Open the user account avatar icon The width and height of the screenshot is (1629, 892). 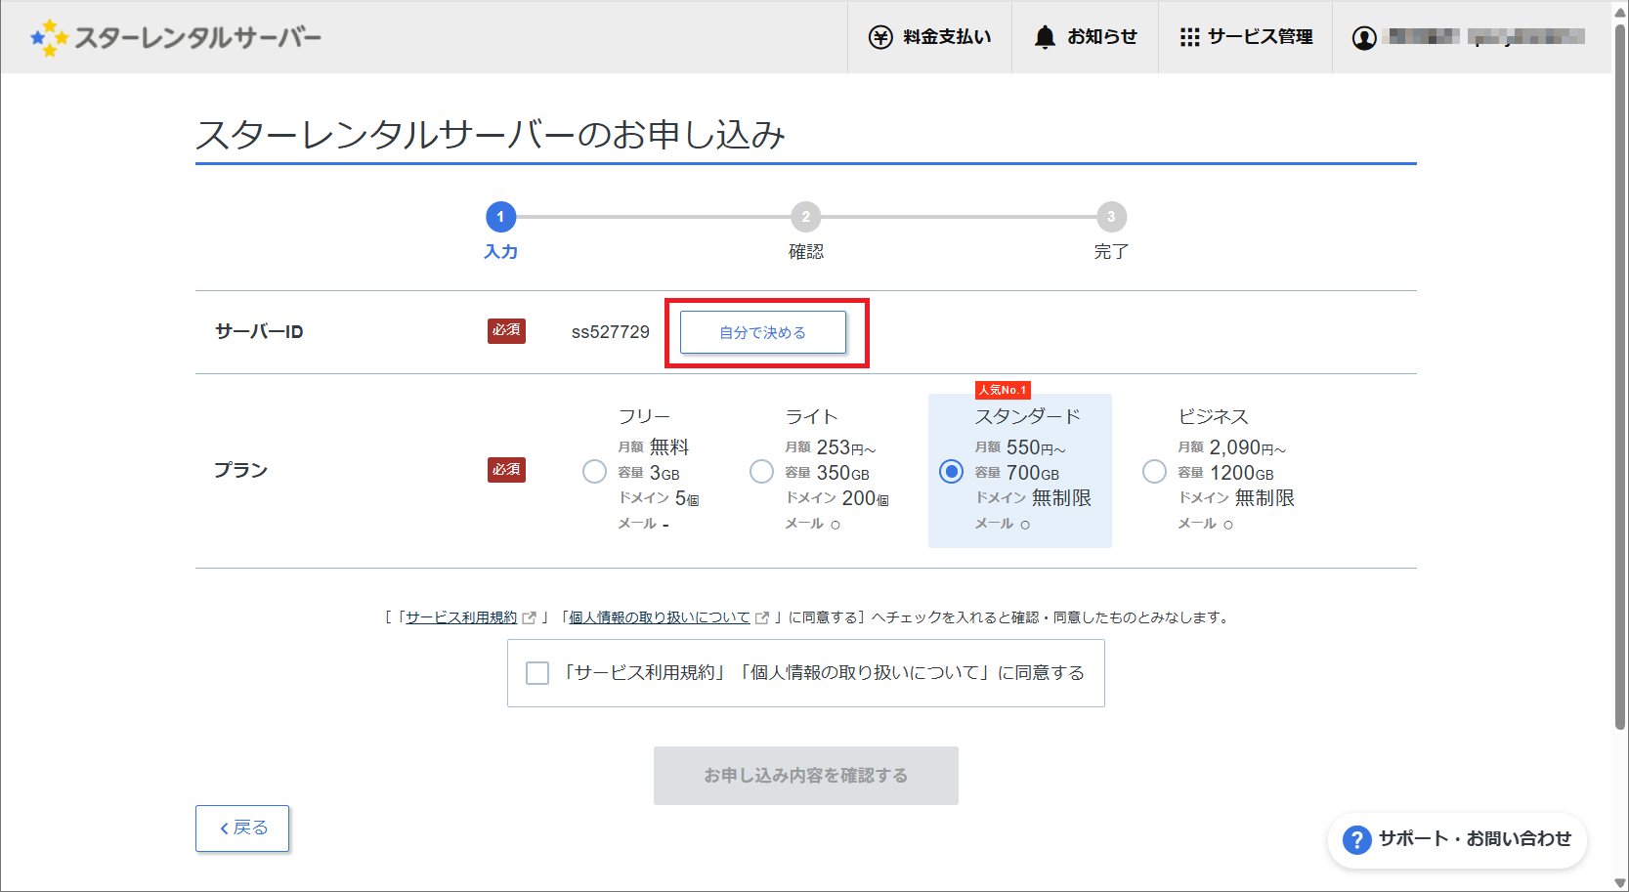point(1364,38)
